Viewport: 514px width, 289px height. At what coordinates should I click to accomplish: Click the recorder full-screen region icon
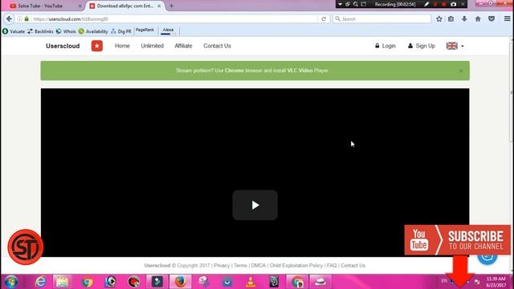point(364,4)
